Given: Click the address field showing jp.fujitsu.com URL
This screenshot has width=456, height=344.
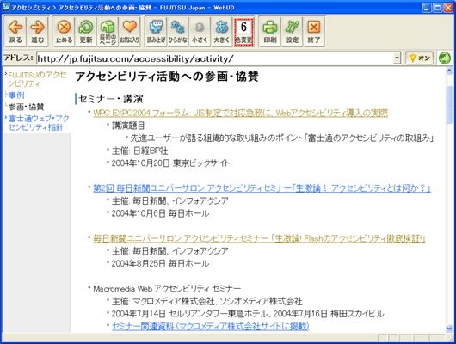Looking at the screenshot, I should pyautogui.click(x=215, y=58).
